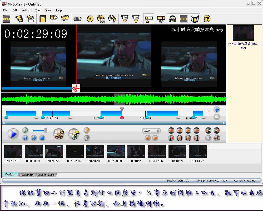Click the capture device toolbar icon
The height and width of the screenshot is (211, 263).
pos(77,19)
